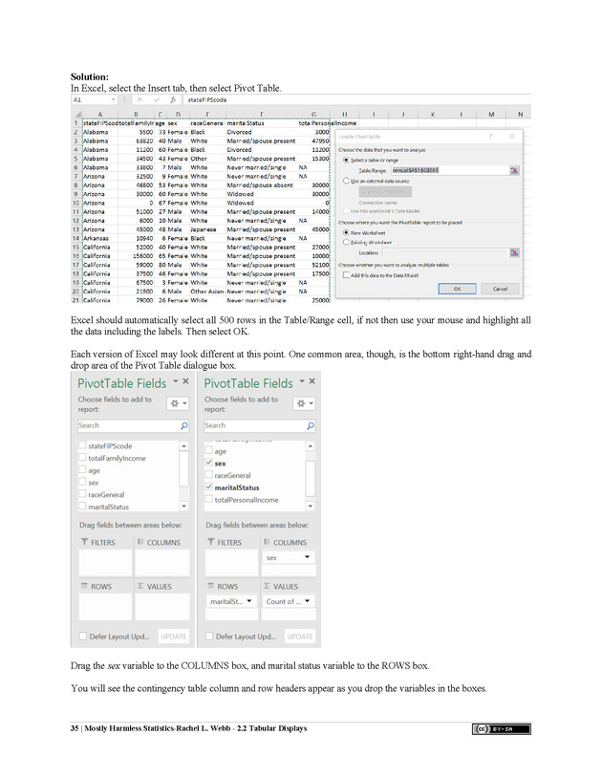The width and height of the screenshot is (602, 779).
Task: Click the Table/Range collapse dialog icon
Action: (514, 170)
